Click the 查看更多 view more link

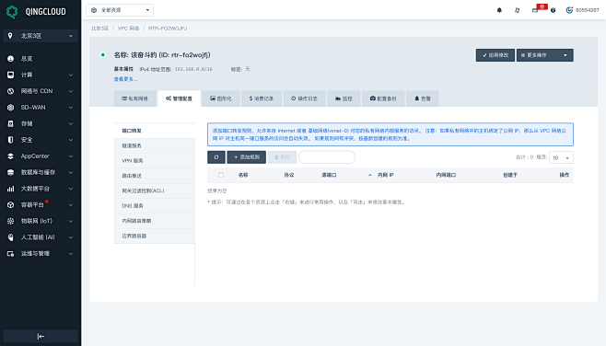[125, 79]
